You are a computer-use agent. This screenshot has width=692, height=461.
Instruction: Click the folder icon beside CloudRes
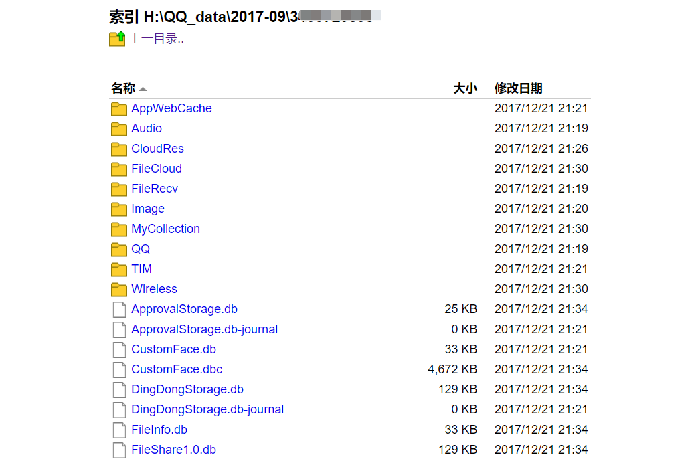click(x=119, y=149)
